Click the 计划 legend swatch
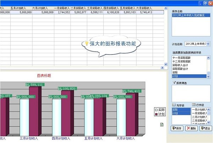Screen dimensions: 213x143 (156, 114)
